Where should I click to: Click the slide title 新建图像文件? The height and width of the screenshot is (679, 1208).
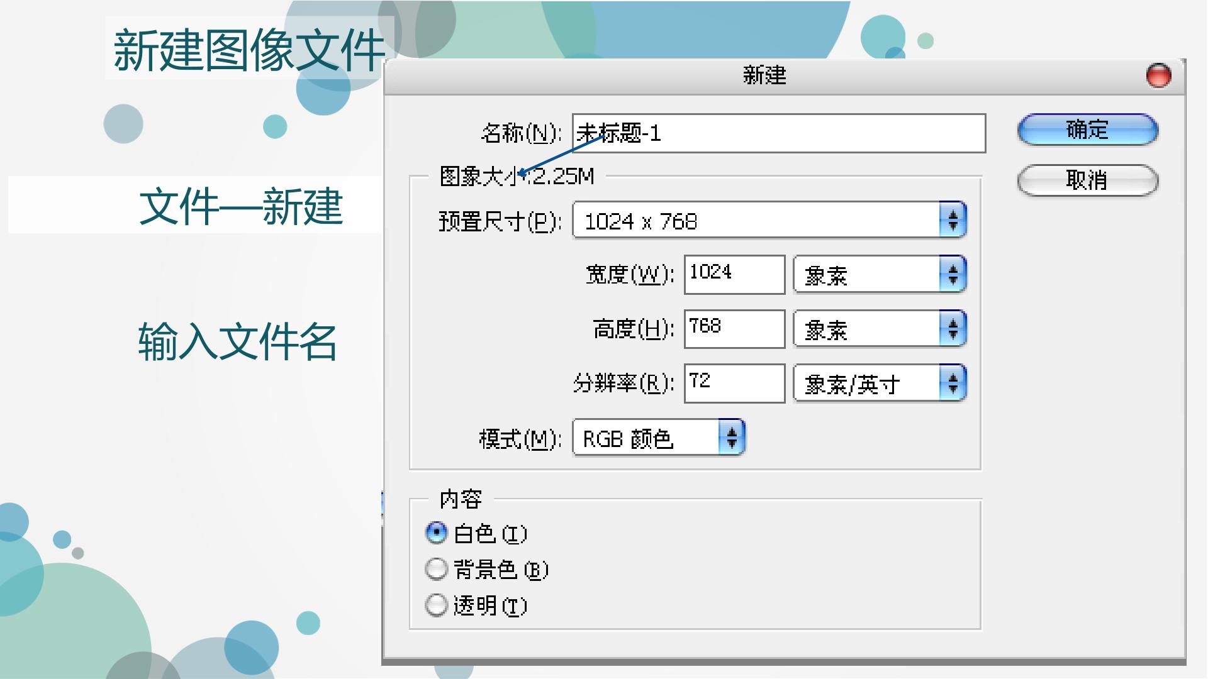pyautogui.click(x=249, y=50)
